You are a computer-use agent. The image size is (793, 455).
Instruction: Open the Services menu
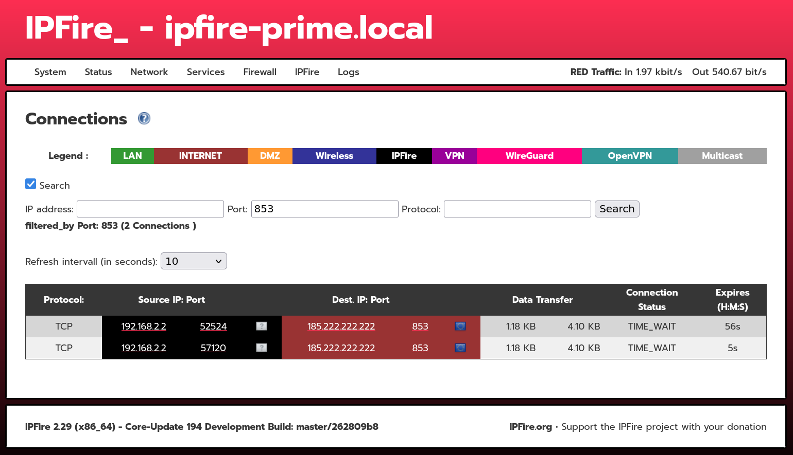tap(205, 72)
